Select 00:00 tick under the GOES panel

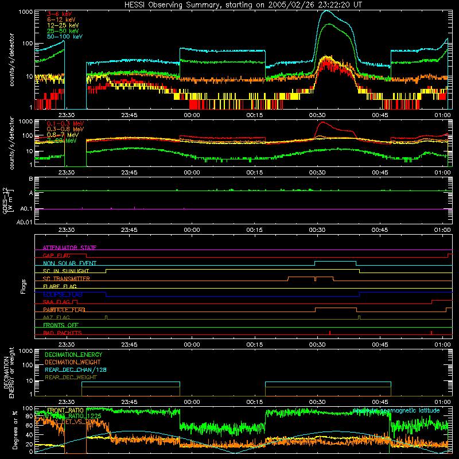click(x=192, y=230)
